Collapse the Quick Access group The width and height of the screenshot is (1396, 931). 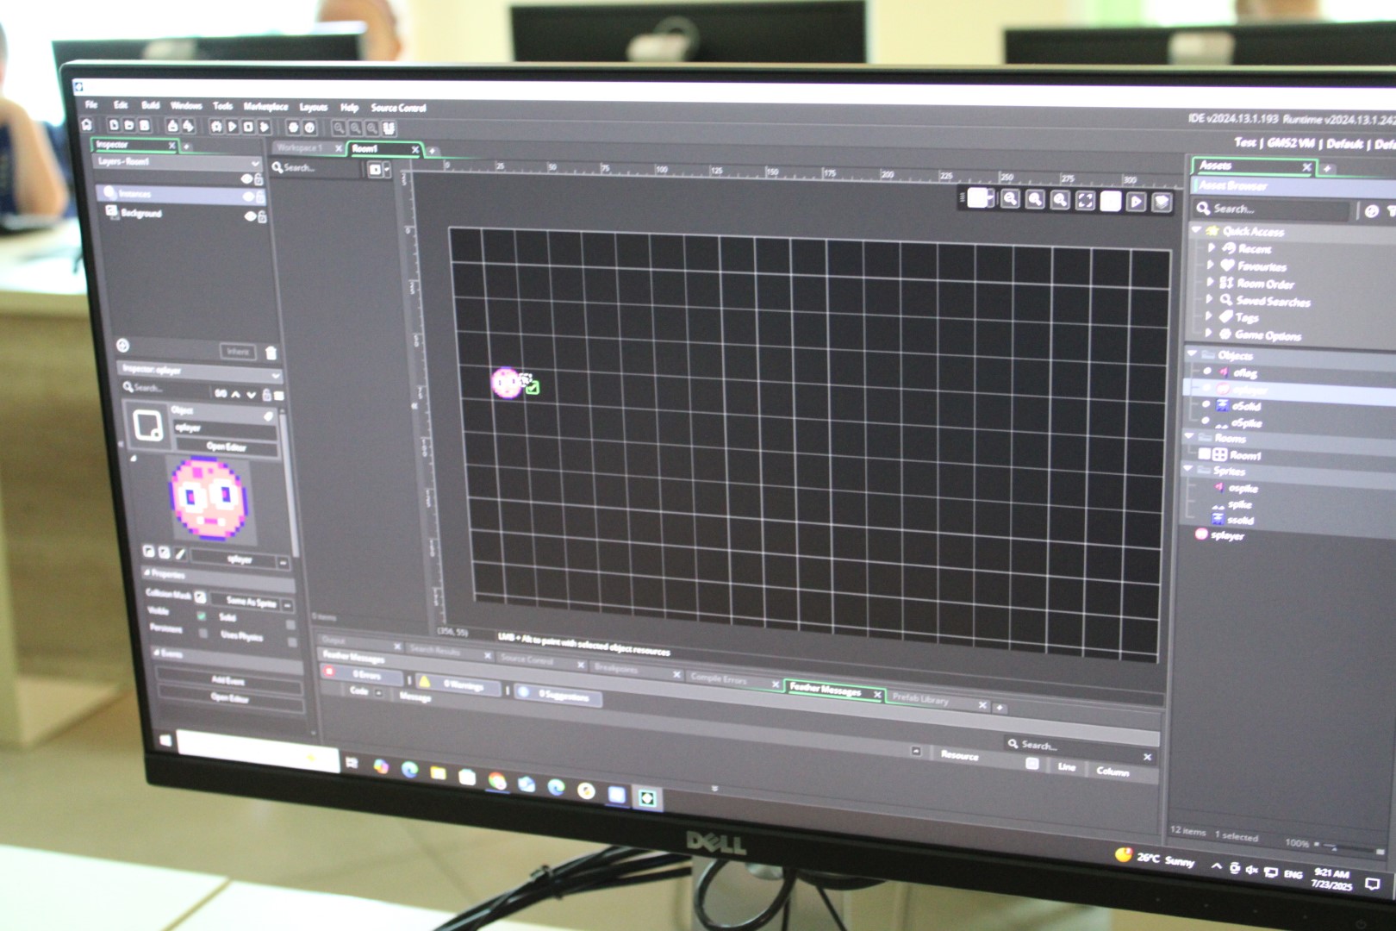pos(1196,230)
